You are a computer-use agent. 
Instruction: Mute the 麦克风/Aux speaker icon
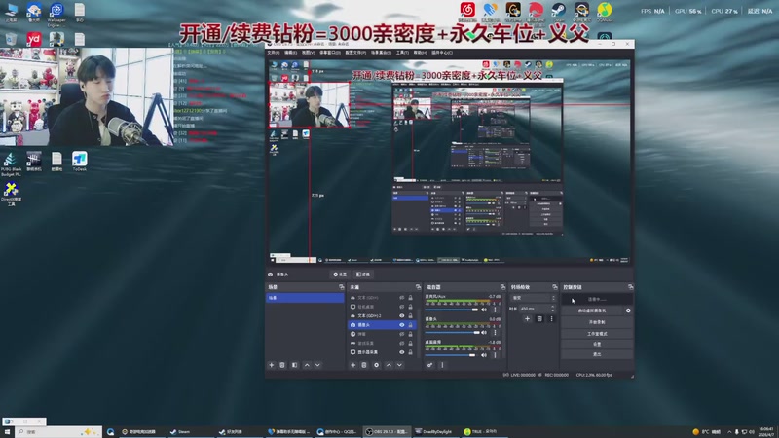[484, 310]
